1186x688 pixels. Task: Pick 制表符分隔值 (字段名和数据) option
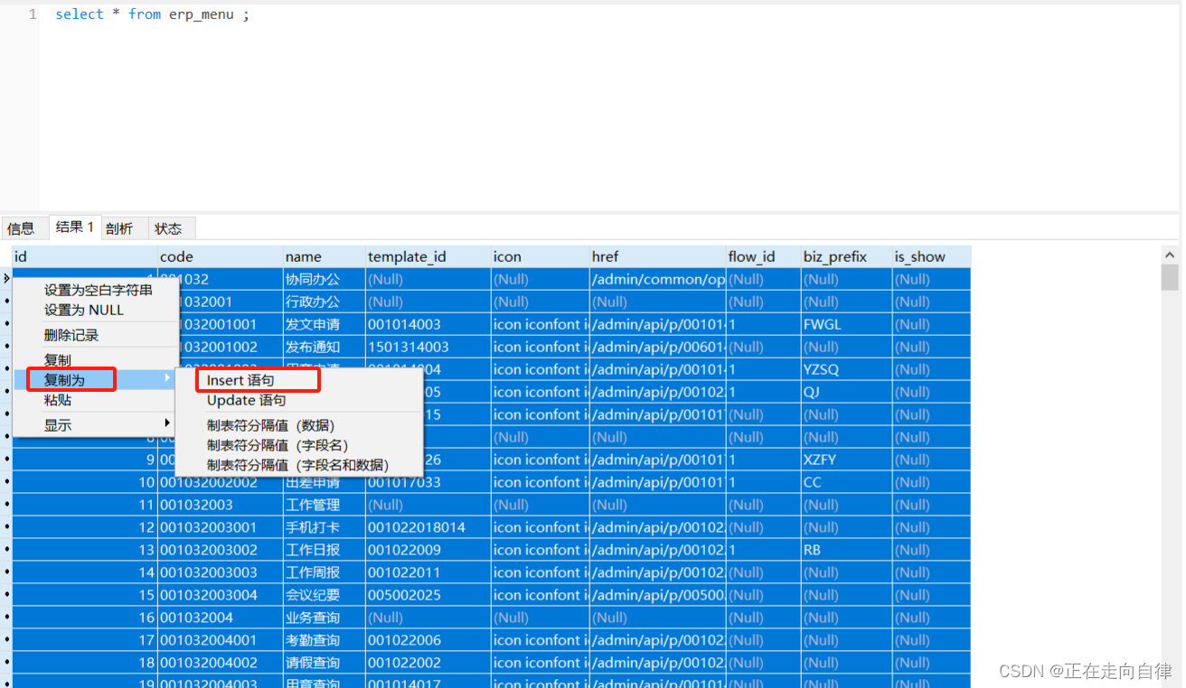point(297,465)
